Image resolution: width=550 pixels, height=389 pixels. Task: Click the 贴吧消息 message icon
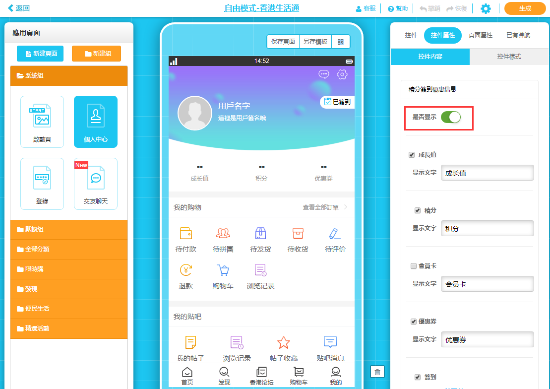(x=330, y=341)
